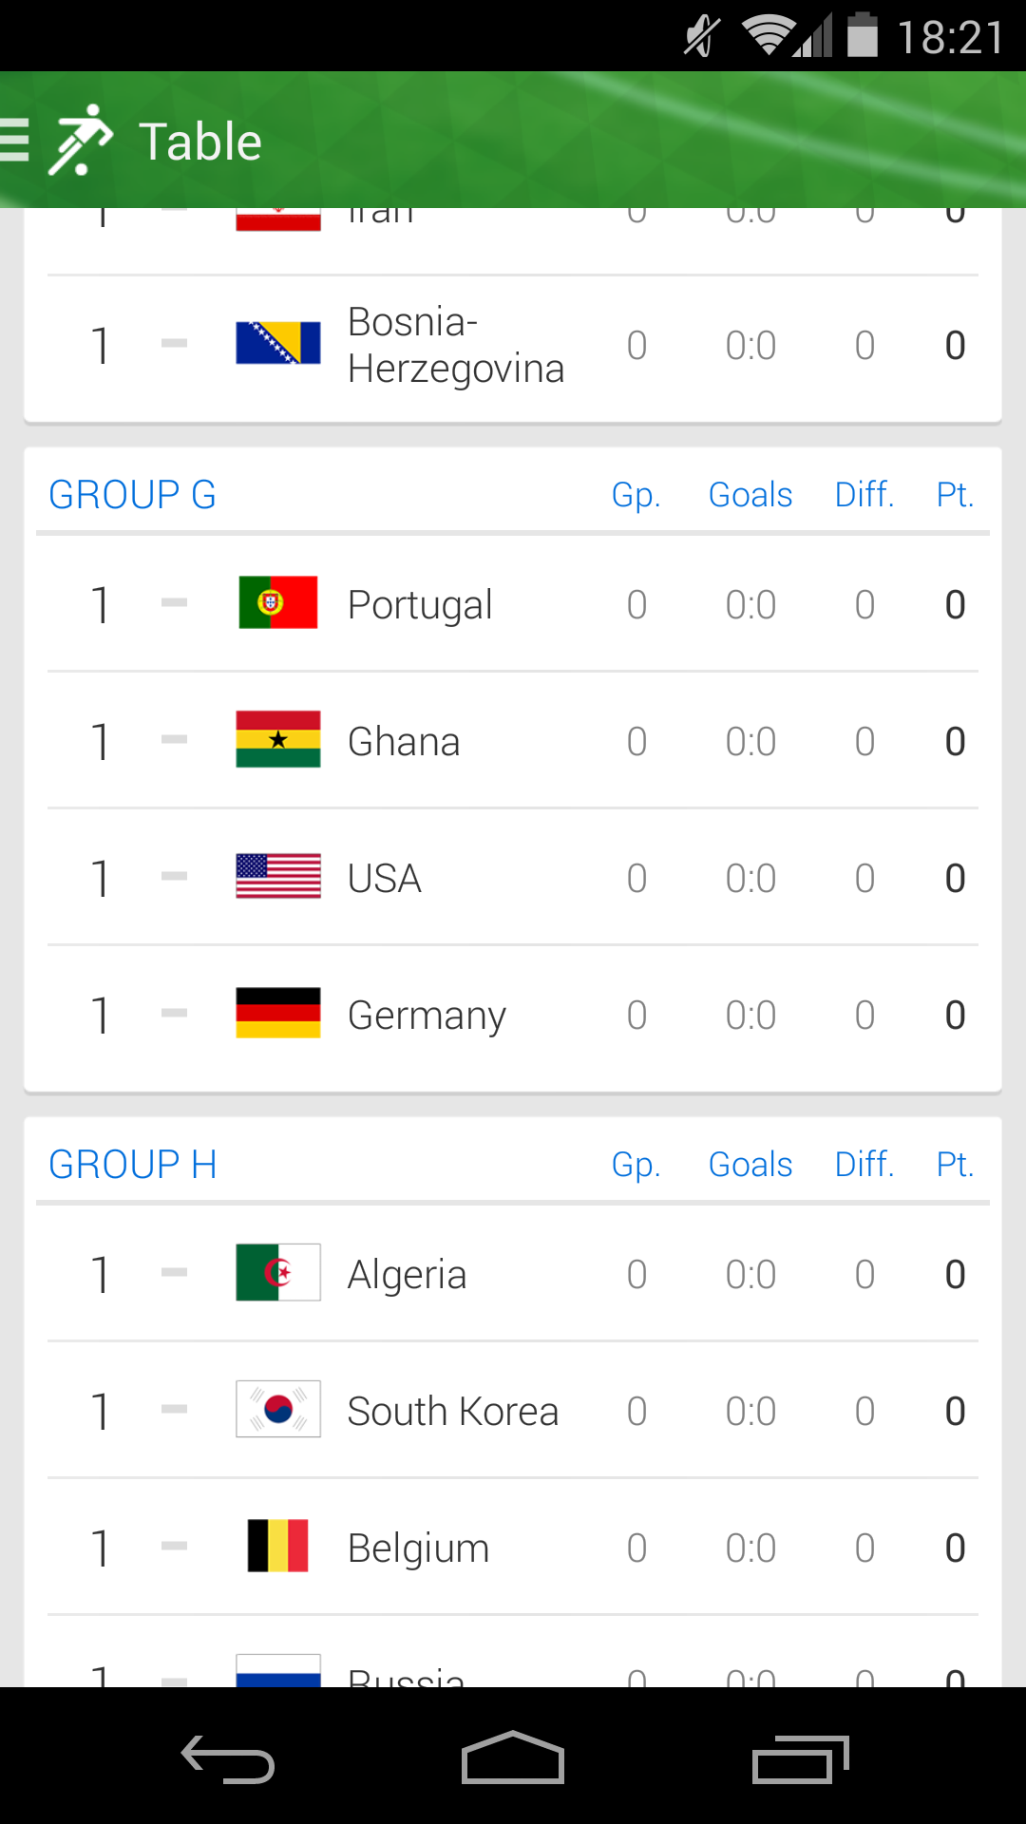
Task: Tap the Germany flag icon
Action: point(277,1013)
